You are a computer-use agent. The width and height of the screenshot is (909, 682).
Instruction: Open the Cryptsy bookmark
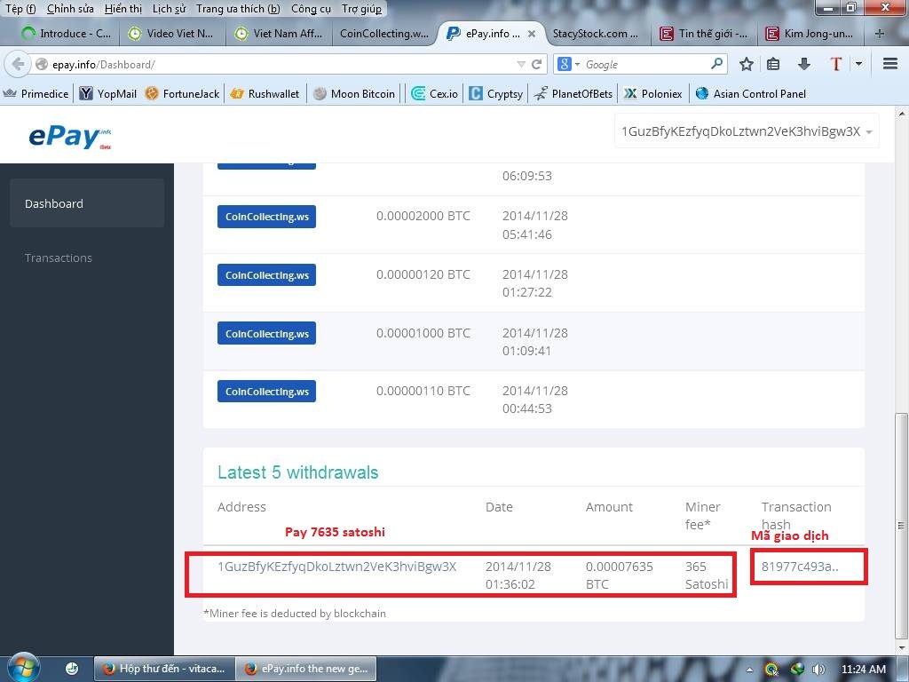496,93
